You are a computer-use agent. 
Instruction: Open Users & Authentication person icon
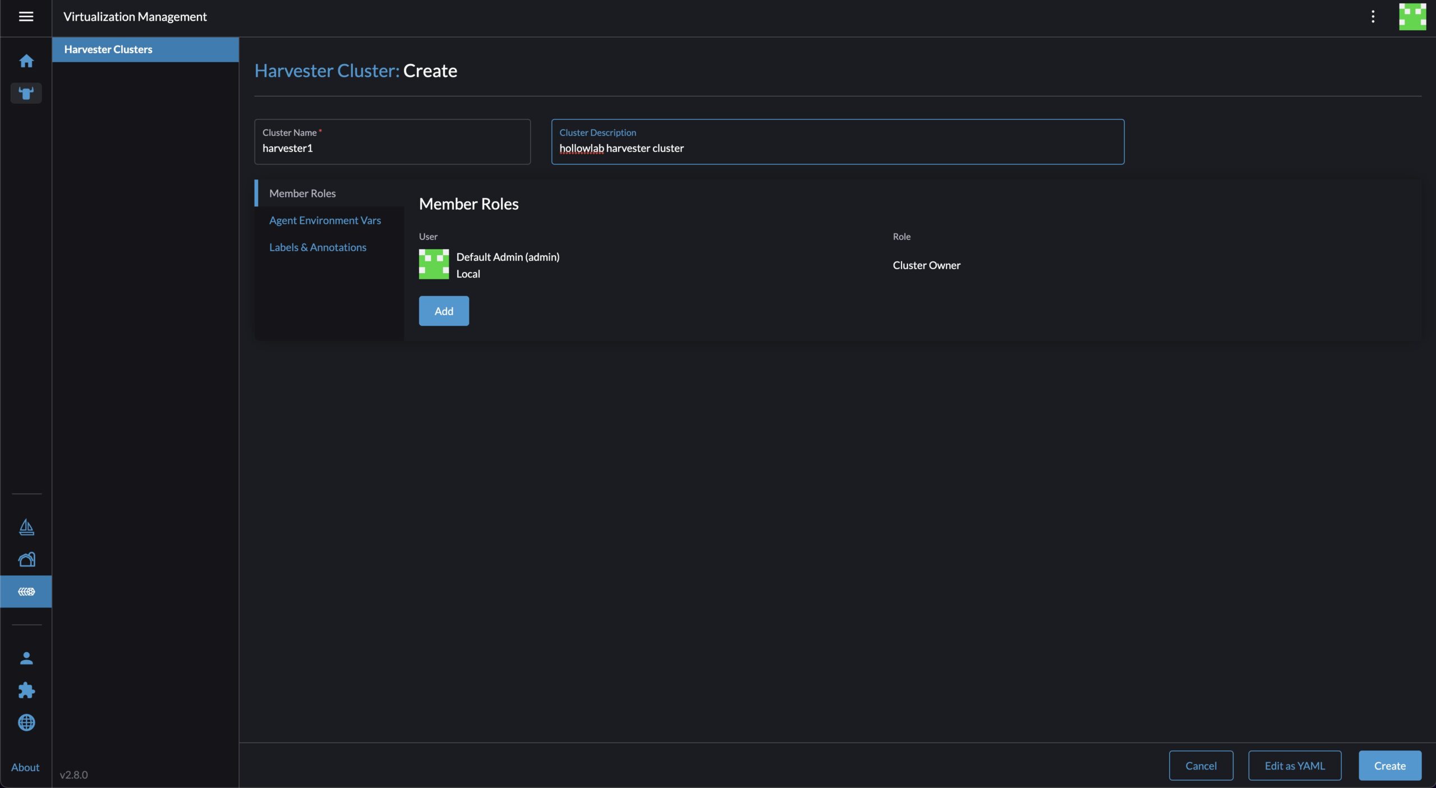[x=26, y=658]
